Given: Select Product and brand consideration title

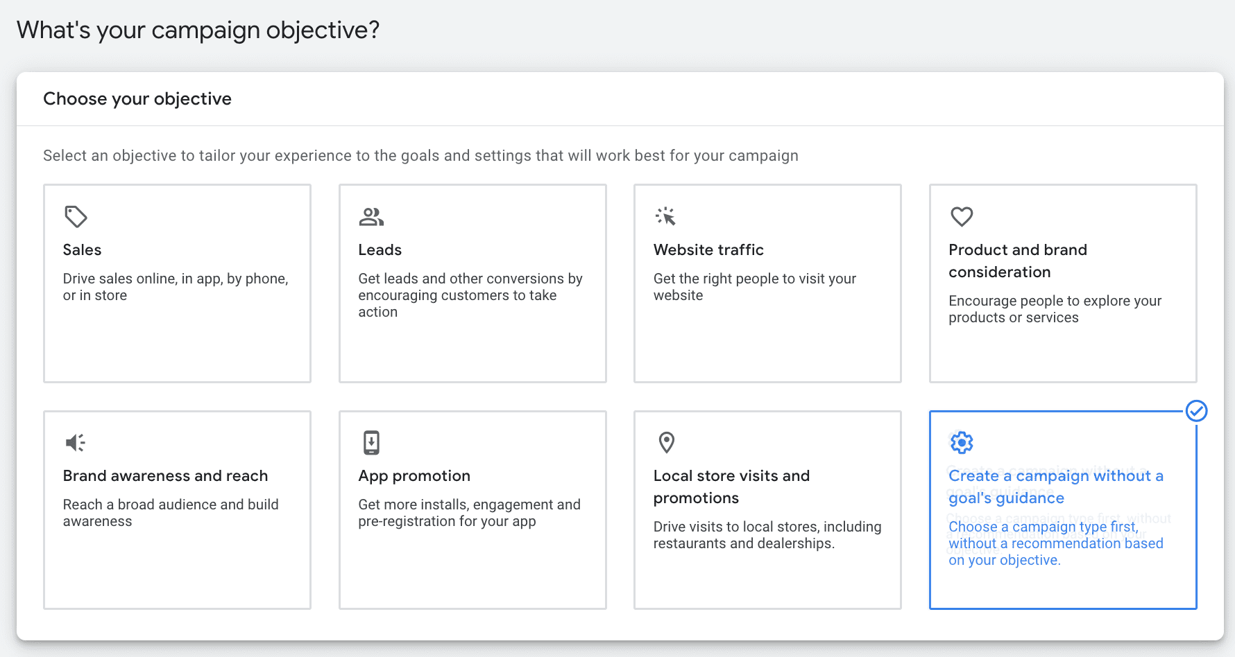Looking at the screenshot, I should click(x=1017, y=261).
